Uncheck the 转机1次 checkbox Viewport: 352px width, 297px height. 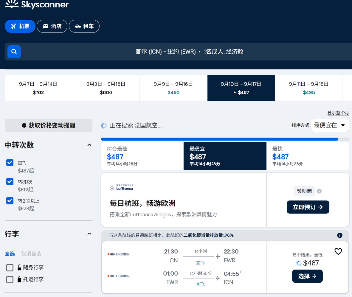10,182
